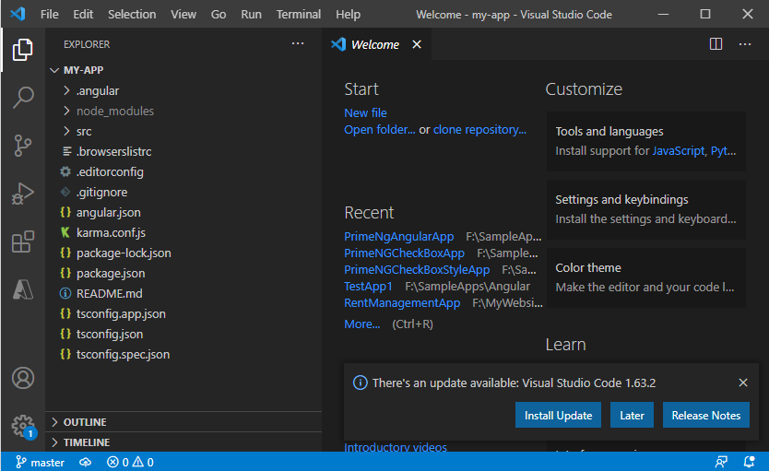Open recent PrimeNgAngularApp project
The image size is (769, 471).
pos(398,236)
